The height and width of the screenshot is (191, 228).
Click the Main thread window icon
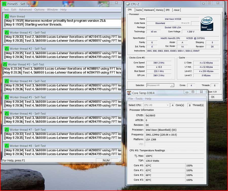click(x=7, y=16)
